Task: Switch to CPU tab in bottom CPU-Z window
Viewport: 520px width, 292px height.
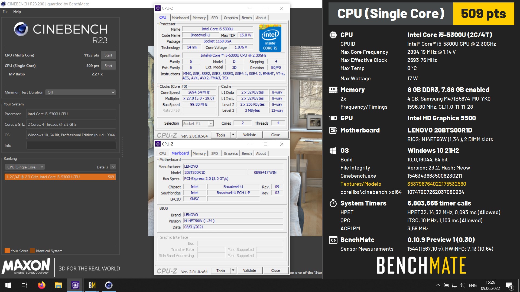Action: pos(163,153)
